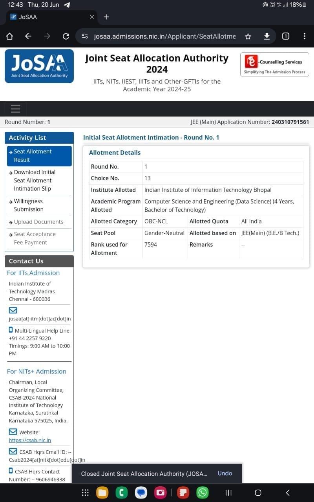This screenshot has height=502, width=314.
Task: Open the apps grid drawer
Action: point(85,493)
